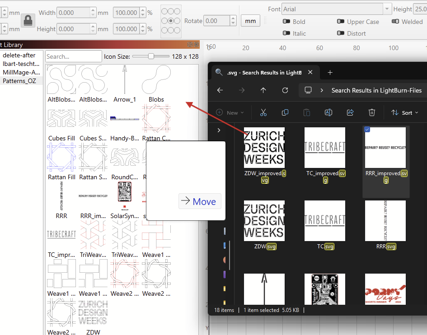Toggle the Bold font switch

click(x=286, y=22)
